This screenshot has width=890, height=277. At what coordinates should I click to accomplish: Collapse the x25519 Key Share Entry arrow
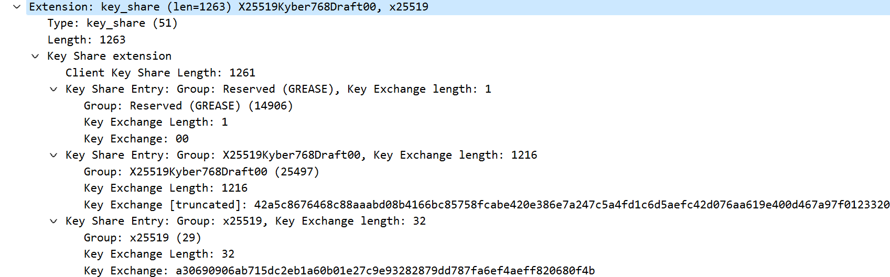coord(53,221)
